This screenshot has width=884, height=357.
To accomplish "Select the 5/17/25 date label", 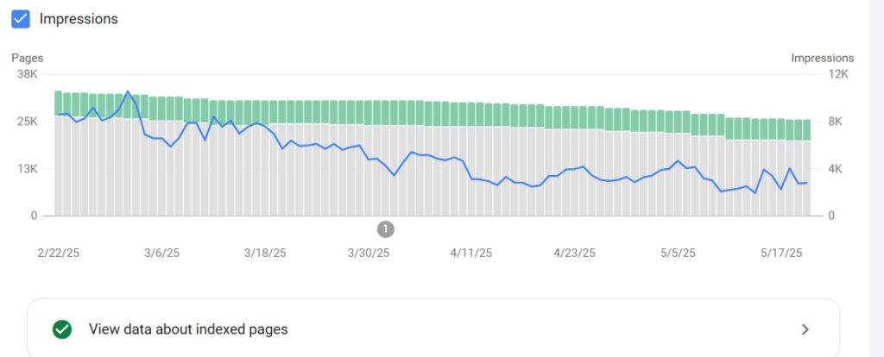I will (x=781, y=253).
